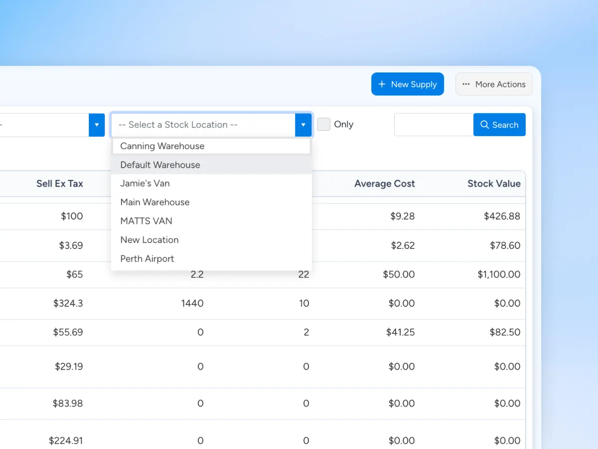598x449 pixels.
Task: Pick New Location from the dropdown
Action: 211,240
